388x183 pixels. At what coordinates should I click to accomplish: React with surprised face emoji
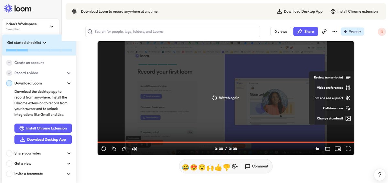tap(202, 167)
